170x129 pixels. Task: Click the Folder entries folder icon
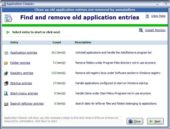tap(6, 63)
